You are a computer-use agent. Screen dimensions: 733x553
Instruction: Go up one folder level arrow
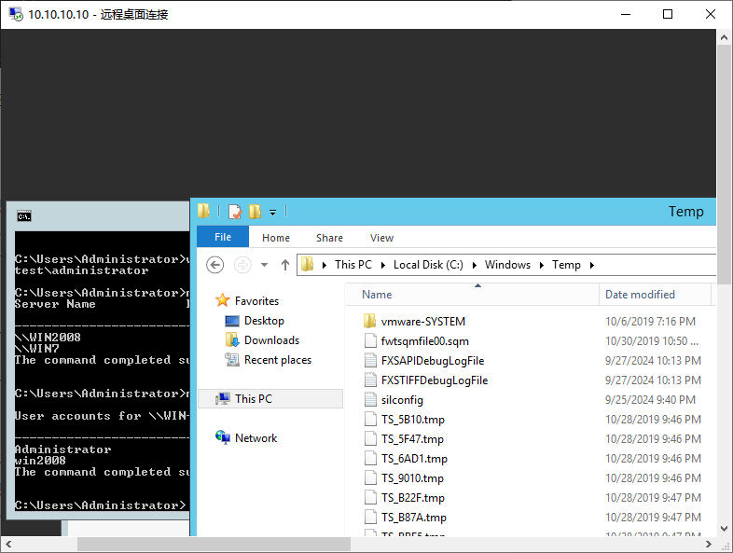(285, 265)
